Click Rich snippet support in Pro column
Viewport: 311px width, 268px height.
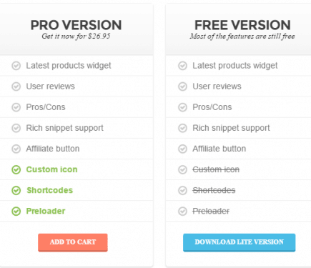point(65,128)
